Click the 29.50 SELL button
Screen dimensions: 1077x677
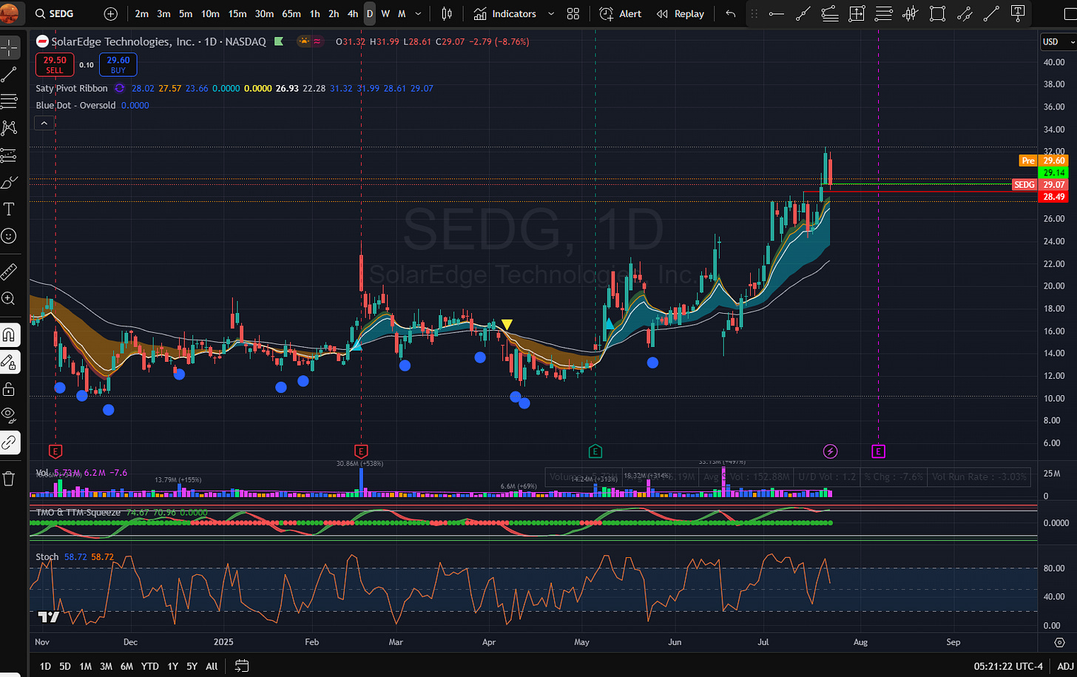point(55,64)
